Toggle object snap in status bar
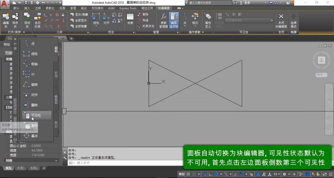This screenshot has width=334, height=178. click(x=242, y=174)
